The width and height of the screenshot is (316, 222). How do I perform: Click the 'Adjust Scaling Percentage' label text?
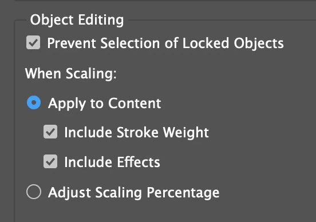(x=134, y=193)
